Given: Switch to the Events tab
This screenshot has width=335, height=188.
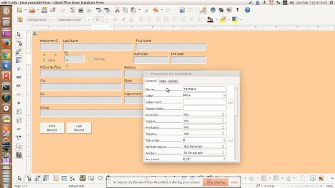Looking at the screenshot, I should (173, 81).
